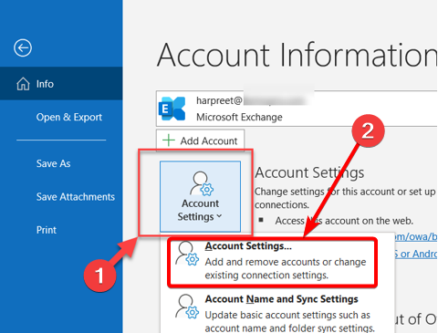438x333 pixels.
Task: Click the Add Account button
Action: (x=200, y=140)
